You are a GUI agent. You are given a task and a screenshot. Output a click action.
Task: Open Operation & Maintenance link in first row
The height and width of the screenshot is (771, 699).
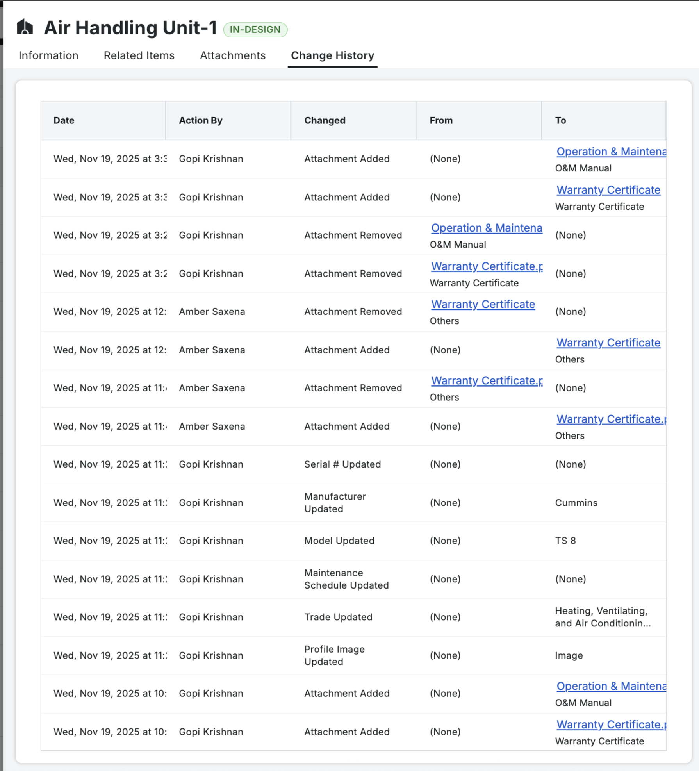(x=611, y=152)
